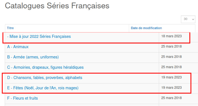Open Mise à jour 2022 Séries Françaises

pyautogui.click(x=39, y=36)
